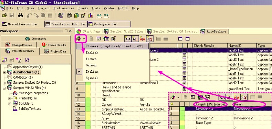Click the single-window layout icon
Viewport: 272px width, 129px height.
tap(188, 39)
